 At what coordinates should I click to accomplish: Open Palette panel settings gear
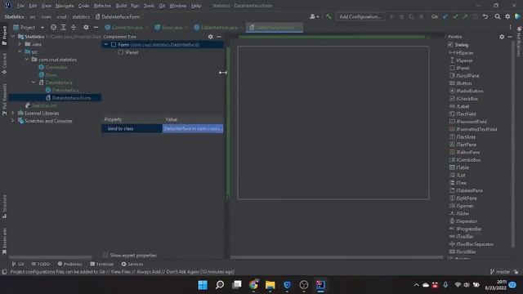tap(502, 37)
